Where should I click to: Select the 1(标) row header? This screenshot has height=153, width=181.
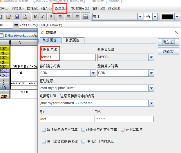point(5,49)
